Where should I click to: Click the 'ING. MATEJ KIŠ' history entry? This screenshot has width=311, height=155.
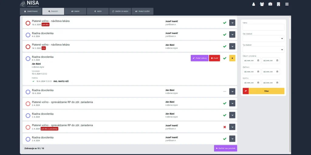[x=61, y=81]
